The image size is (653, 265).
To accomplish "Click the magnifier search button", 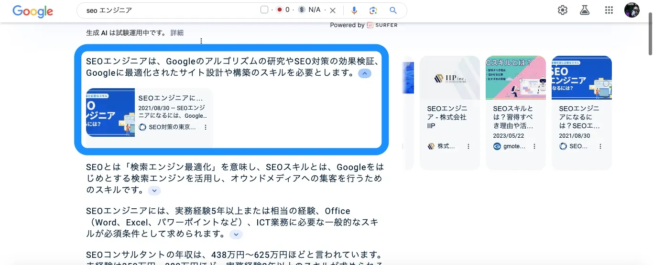I will point(393,10).
